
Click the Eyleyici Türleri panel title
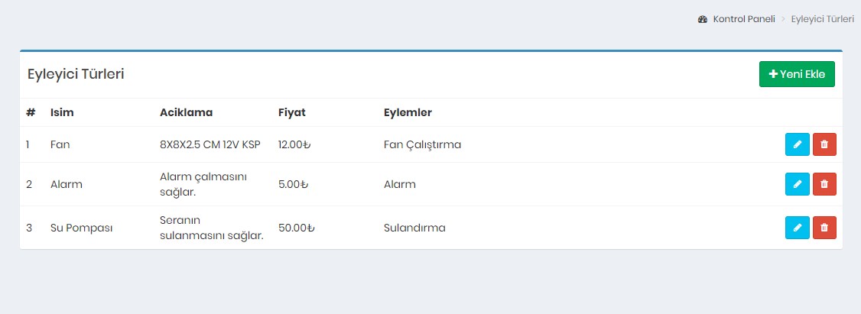click(76, 74)
